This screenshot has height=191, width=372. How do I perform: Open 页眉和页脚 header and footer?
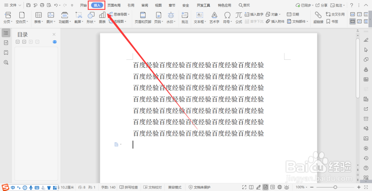point(143,17)
